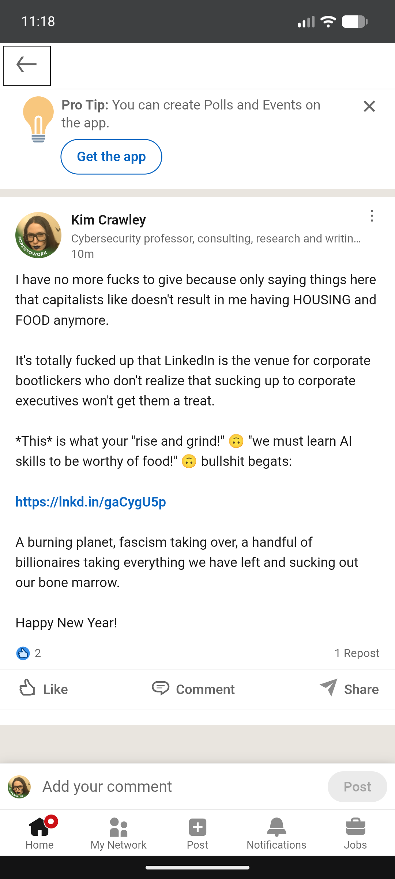This screenshot has height=879, width=395.
Task: Open the My Network tab
Action: 118,833
